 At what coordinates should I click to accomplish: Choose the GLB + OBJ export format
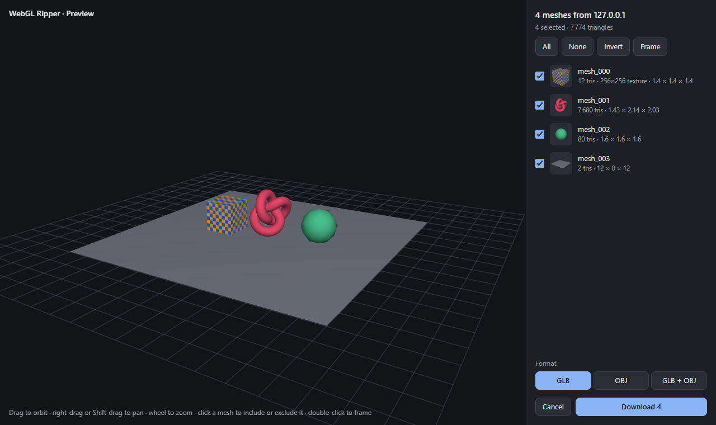pyautogui.click(x=679, y=380)
